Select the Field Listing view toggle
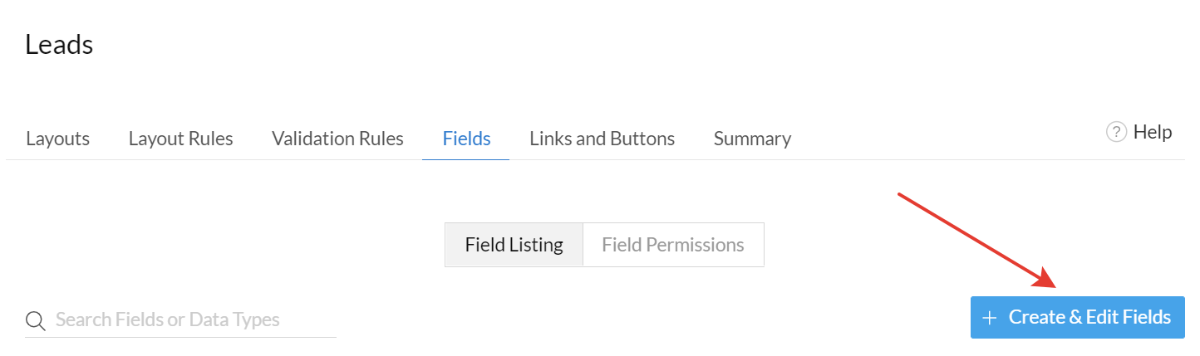This screenshot has height=356, width=1200. point(514,245)
